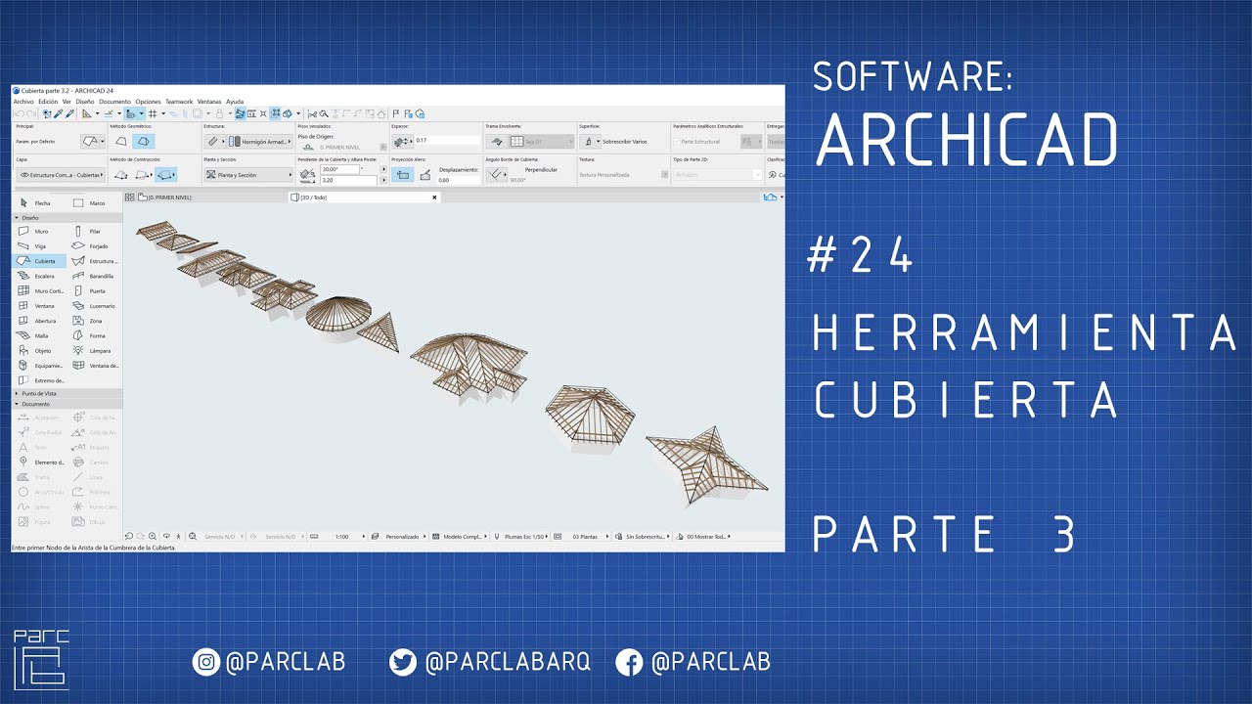Open the Teja 01 fill dropdown
The image size is (1252, 704).
(542, 142)
